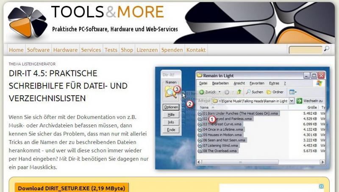Viewport: 339px width, 192px height.
Task: Click the Remain in Light folder title icon
Action: [199, 76]
